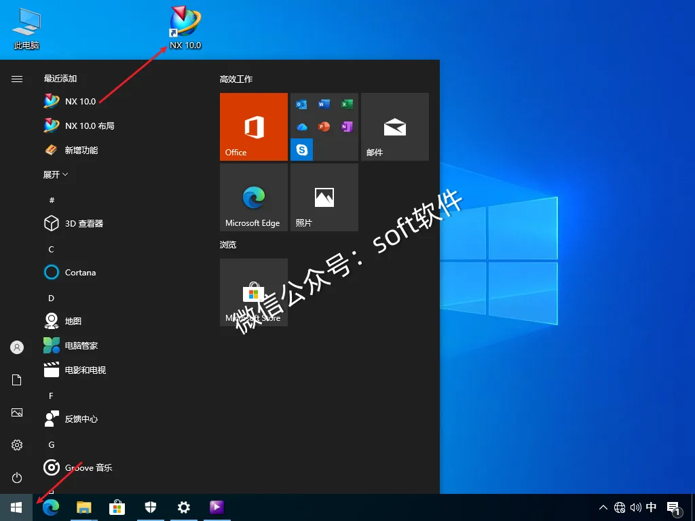Open Settings gear in Start sidebar
This screenshot has width=695, height=521.
pyautogui.click(x=17, y=445)
